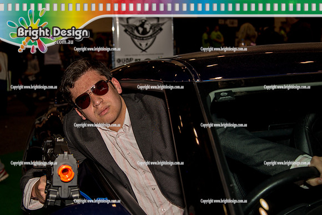Screen dimensions: 322x215
Task: Open the .com.au link under the logo
Action: coord(64,42)
